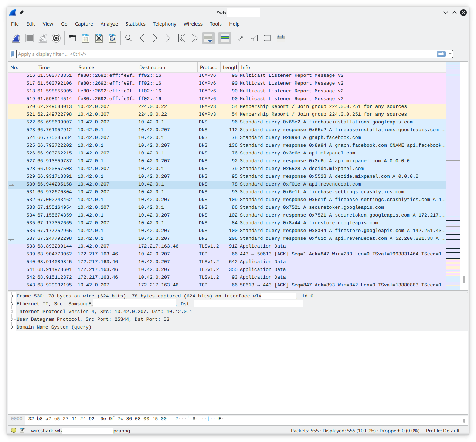Viewport: 476px width, 442px height.
Task: Open the display filter history dropdown
Action: (450, 54)
